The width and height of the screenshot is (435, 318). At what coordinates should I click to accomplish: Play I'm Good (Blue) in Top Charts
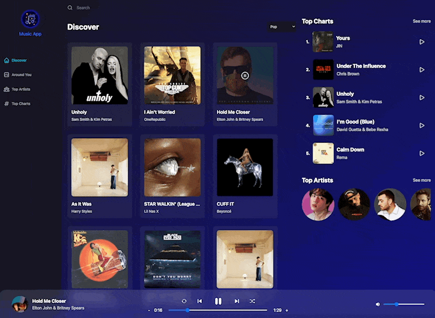pyautogui.click(x=422, y=126)
